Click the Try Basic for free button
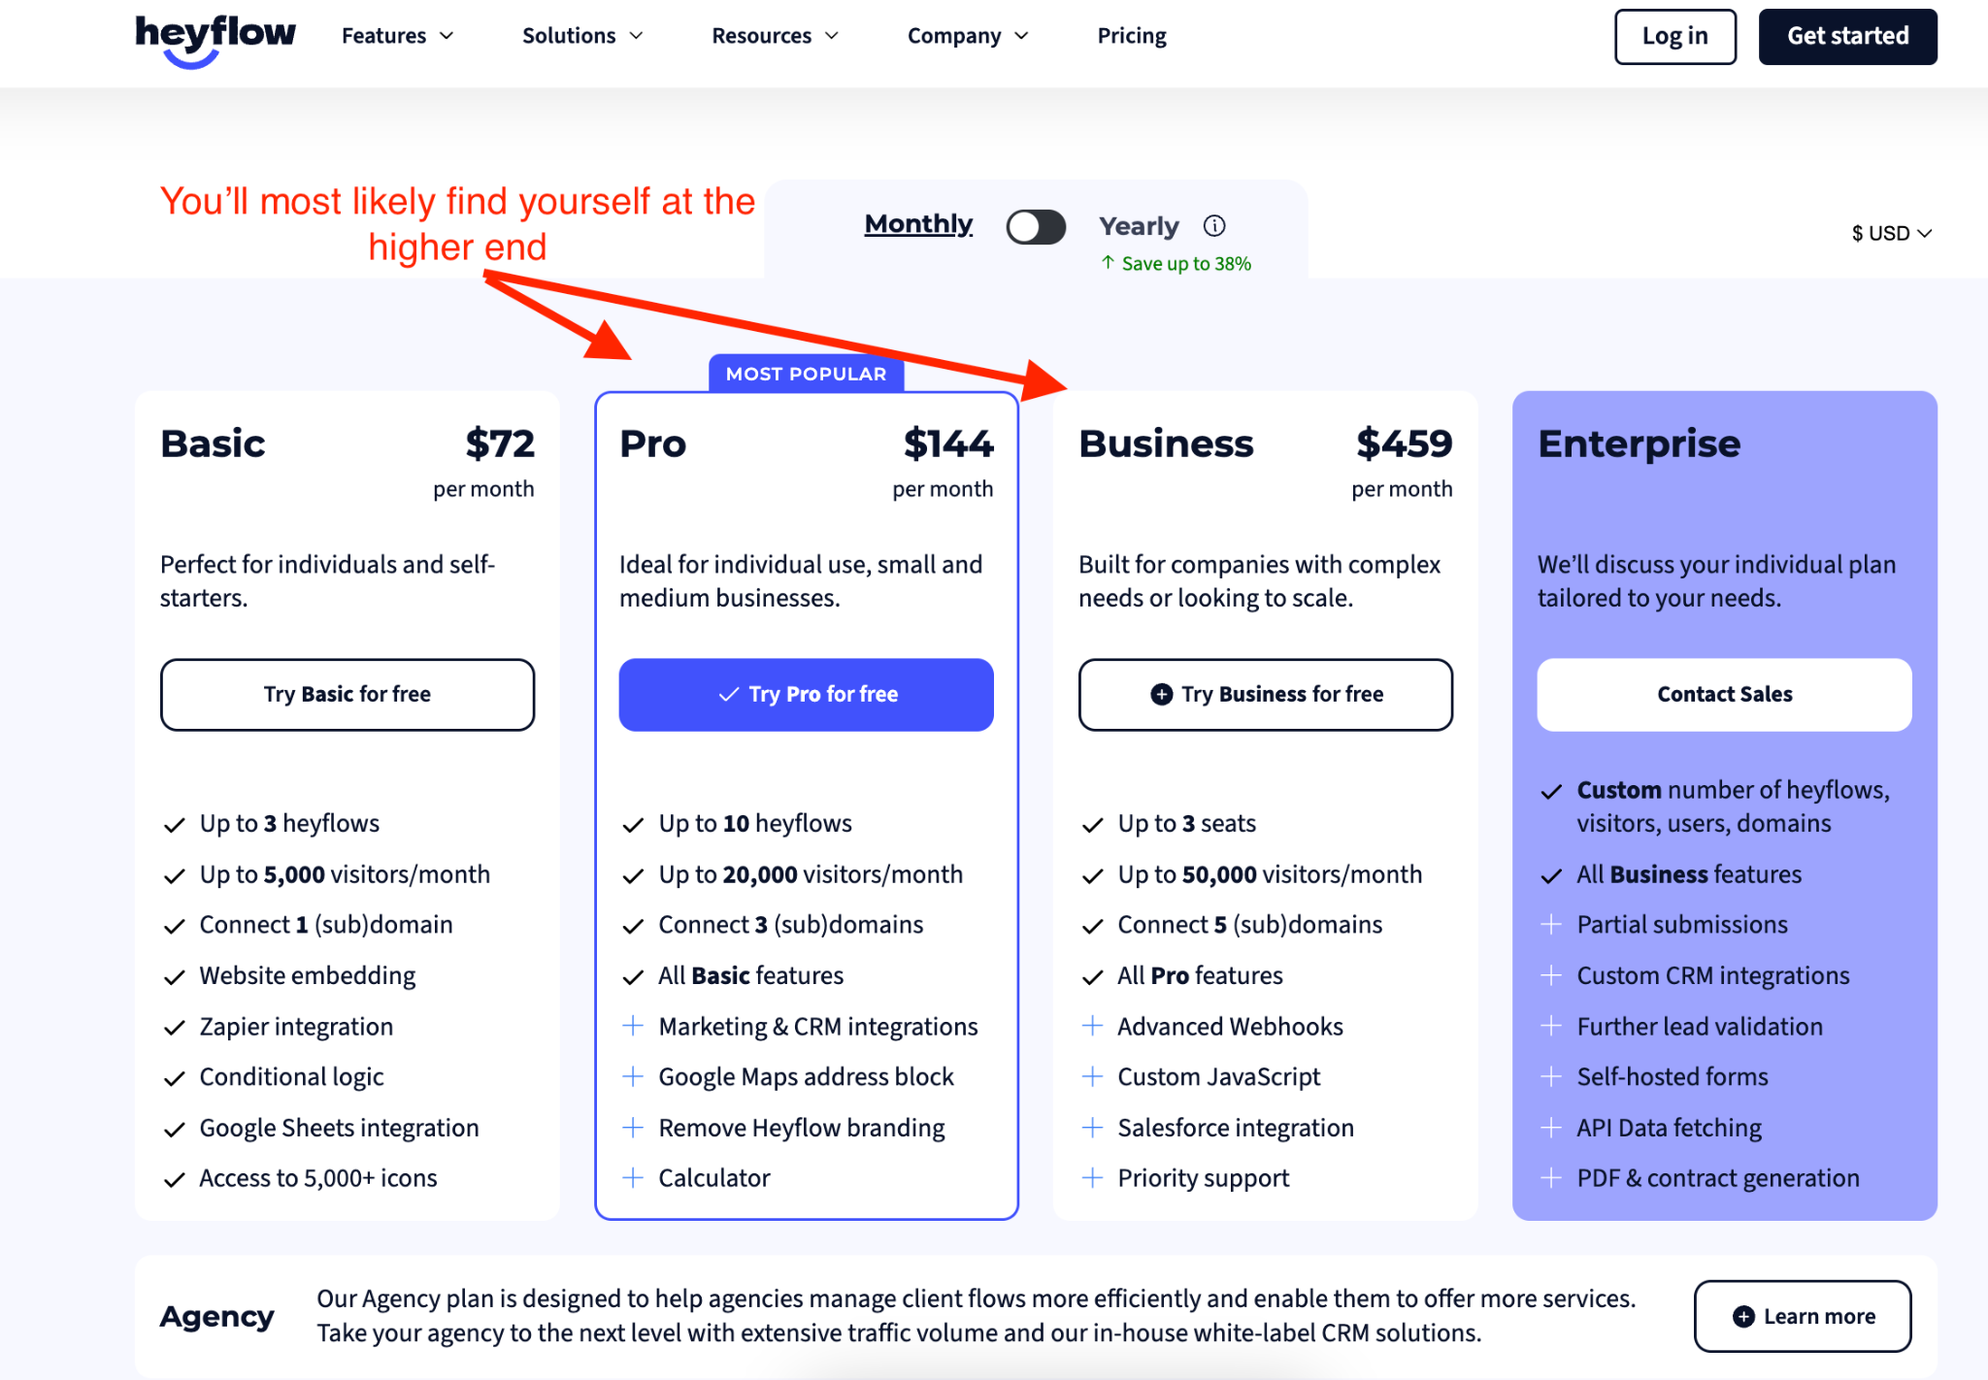The height and width of the screenshot is (1380, 1988). tap(348, 693)
